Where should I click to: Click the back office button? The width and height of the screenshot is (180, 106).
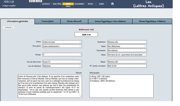pos(57,4)
